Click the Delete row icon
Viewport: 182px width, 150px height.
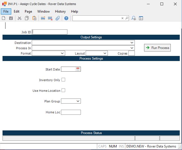(50, 18)
